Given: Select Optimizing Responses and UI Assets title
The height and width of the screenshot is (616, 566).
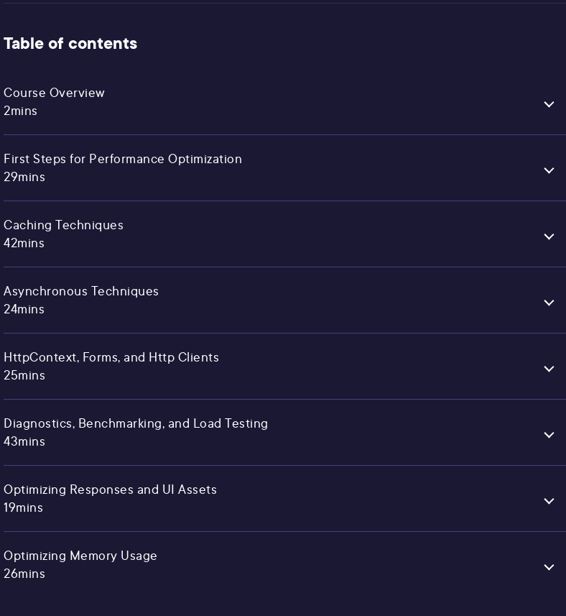Looking at the screenshot, I should click(x=111, y=489).
